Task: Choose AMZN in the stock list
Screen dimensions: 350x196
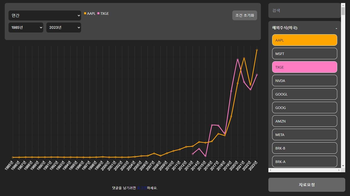Action: click(x=304, y=121)
